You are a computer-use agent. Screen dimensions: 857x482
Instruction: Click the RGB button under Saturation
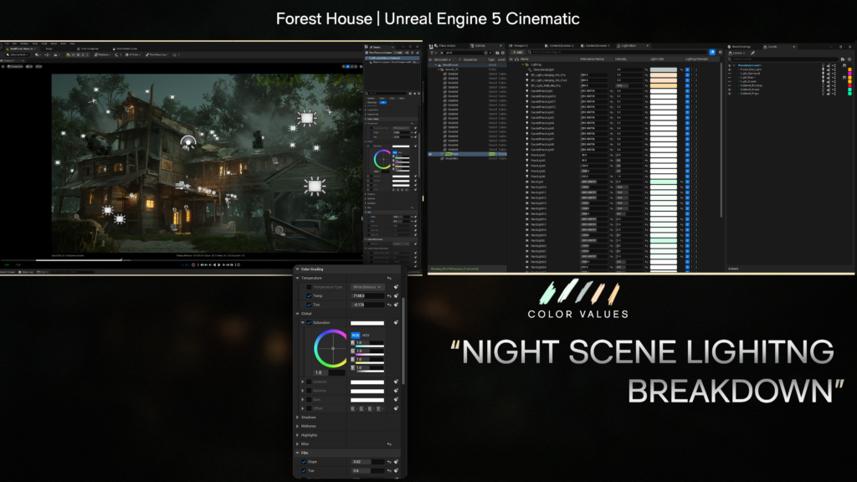tap(355, 334)
